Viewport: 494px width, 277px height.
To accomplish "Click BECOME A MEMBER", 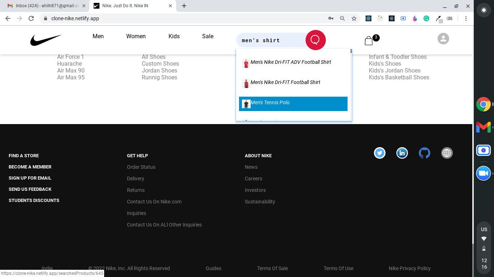I will tap(30, 167).
